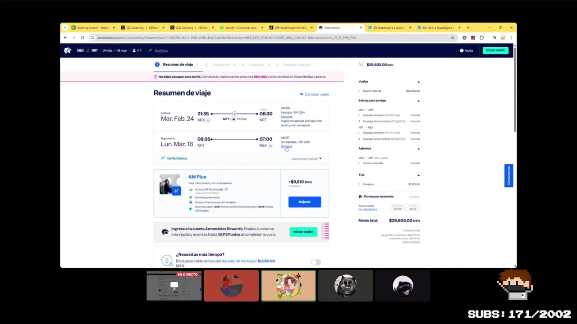This screenshot has height=324, width=577.
Task: Click the AM Plus seat thumbnail
Action: pyautogui.click(x=170, y=184)
